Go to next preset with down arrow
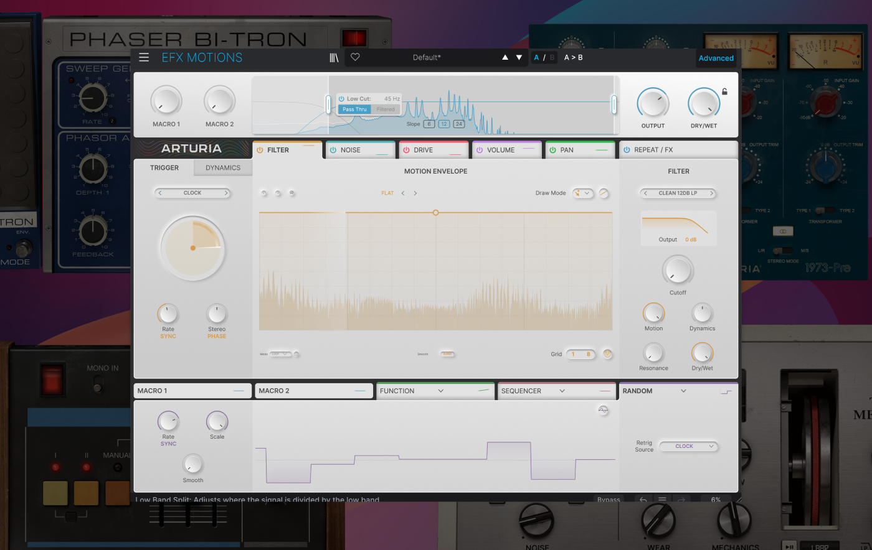 (519, 57)
